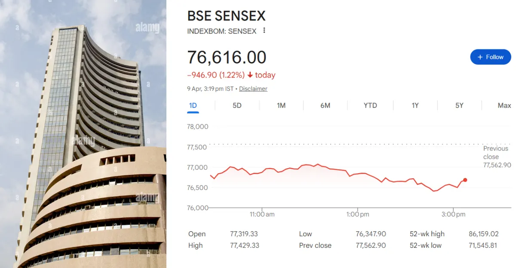Click the BSE SENSEX title
The height and width of the screenshot is (268, 516).
tap(226, 16)
